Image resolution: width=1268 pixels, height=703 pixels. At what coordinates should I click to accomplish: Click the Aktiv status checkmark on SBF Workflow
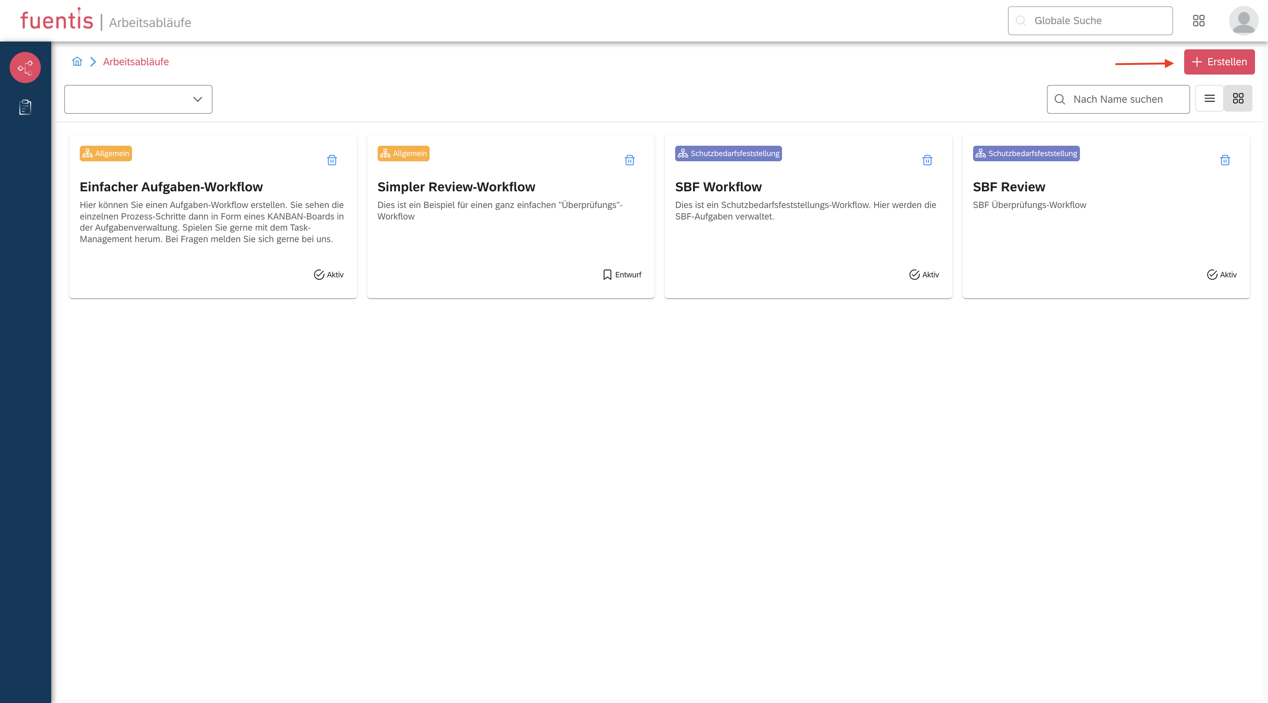tap(914, 274)
